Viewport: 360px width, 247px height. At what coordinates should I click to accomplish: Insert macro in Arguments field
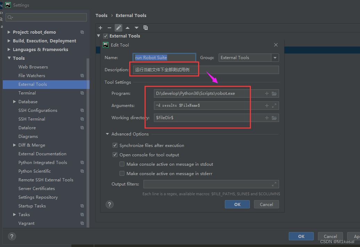point(267,106)
